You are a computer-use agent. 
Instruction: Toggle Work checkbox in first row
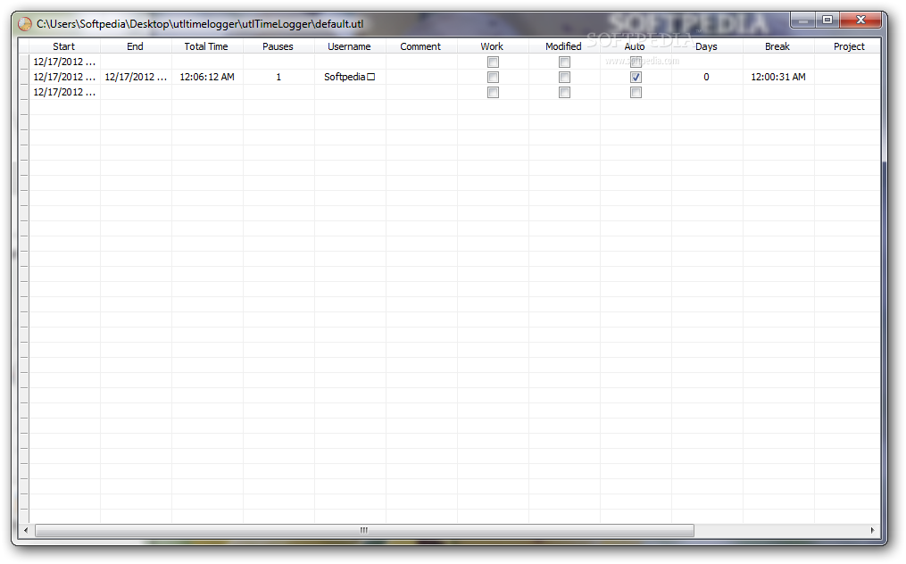pos(493,62)
